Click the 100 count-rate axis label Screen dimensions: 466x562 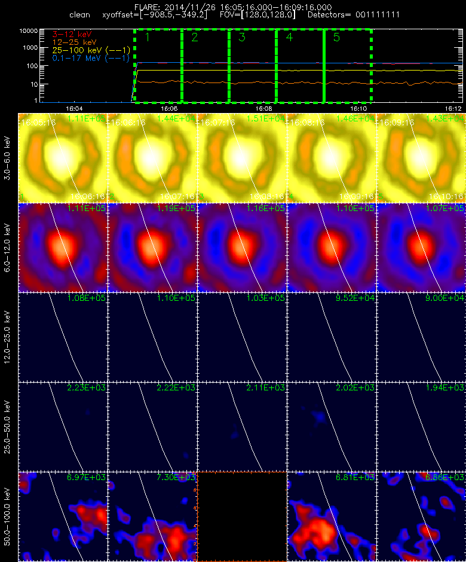[x=32, y=66]
